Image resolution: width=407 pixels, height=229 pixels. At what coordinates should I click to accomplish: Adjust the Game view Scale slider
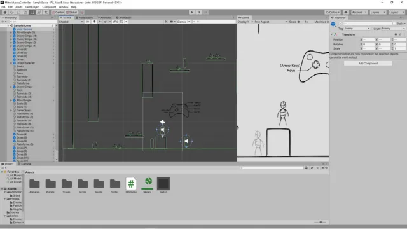click(x=301, y=22)
